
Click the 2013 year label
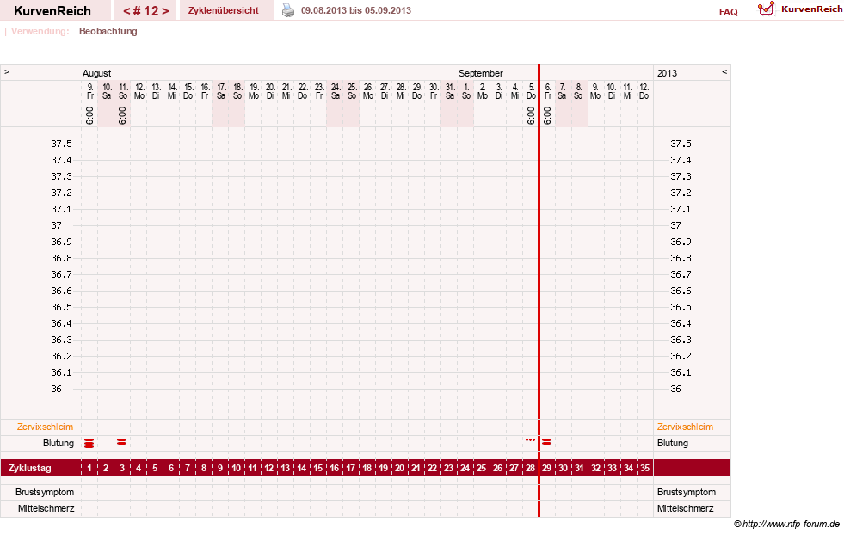point(667,73)
